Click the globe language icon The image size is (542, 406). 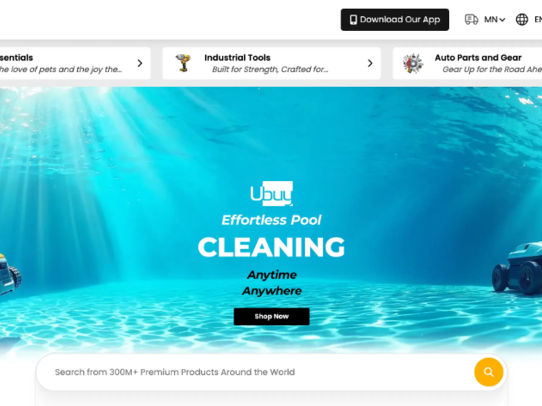pyautogui.click(x=522, y=20)
